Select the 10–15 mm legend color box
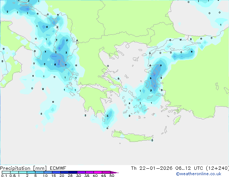229x177 pixels. tap(48, 172)
